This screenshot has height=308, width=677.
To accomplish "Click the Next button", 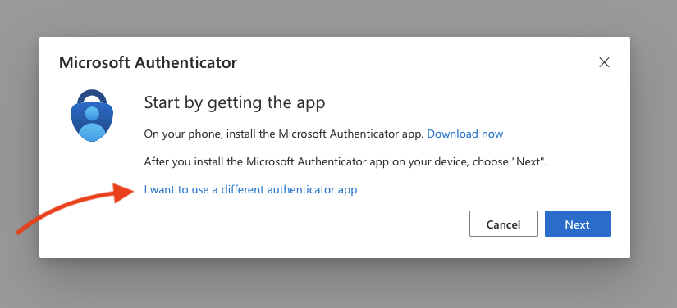I will point(577,224).
